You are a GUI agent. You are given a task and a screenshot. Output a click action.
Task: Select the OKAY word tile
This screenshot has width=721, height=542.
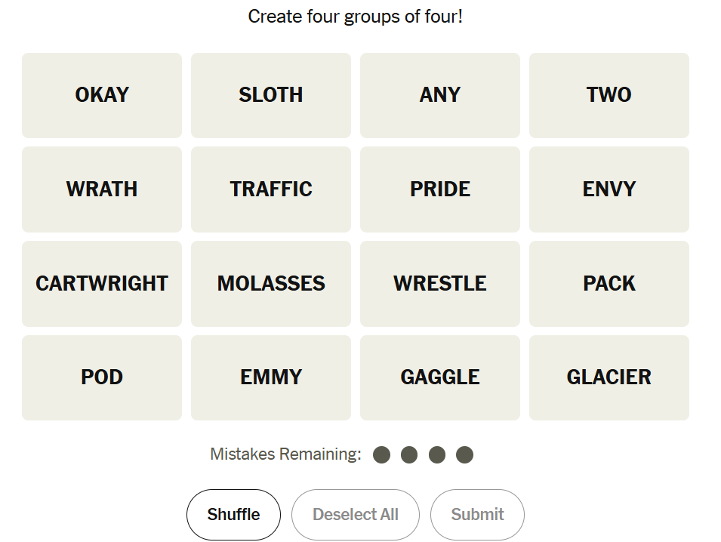pos(102,95)
